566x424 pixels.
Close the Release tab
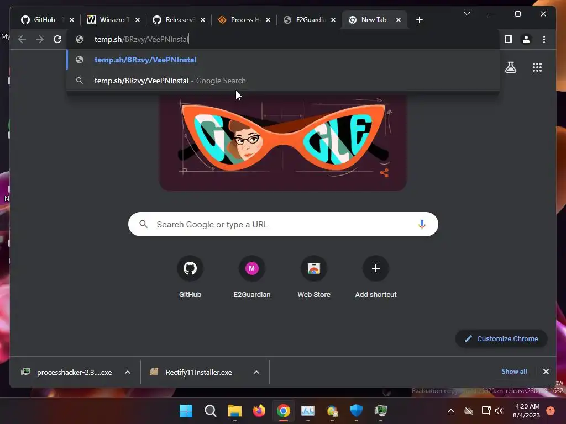203,20
